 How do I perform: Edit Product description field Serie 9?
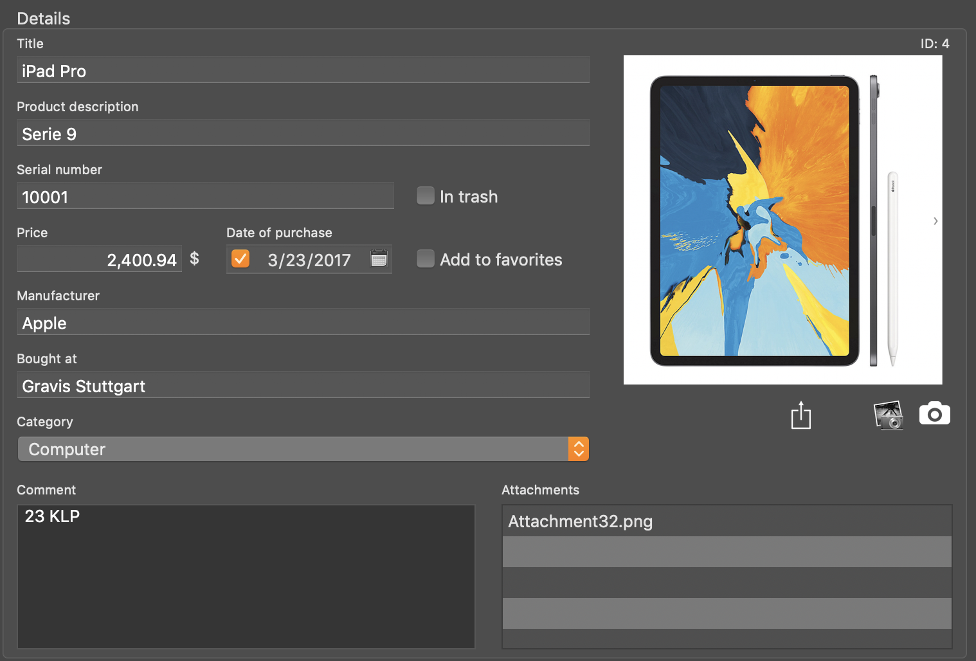(303, 132)
